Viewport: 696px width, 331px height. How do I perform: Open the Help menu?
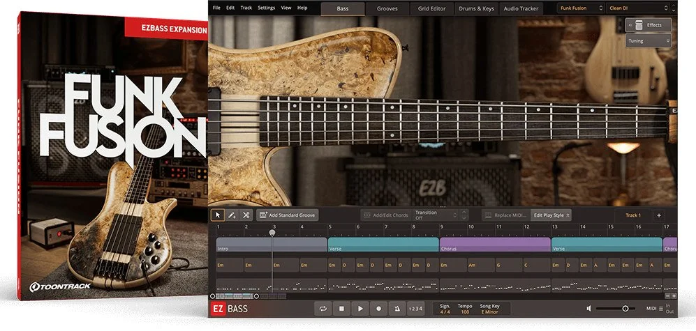pyautogui.click(x=302, y=8)
